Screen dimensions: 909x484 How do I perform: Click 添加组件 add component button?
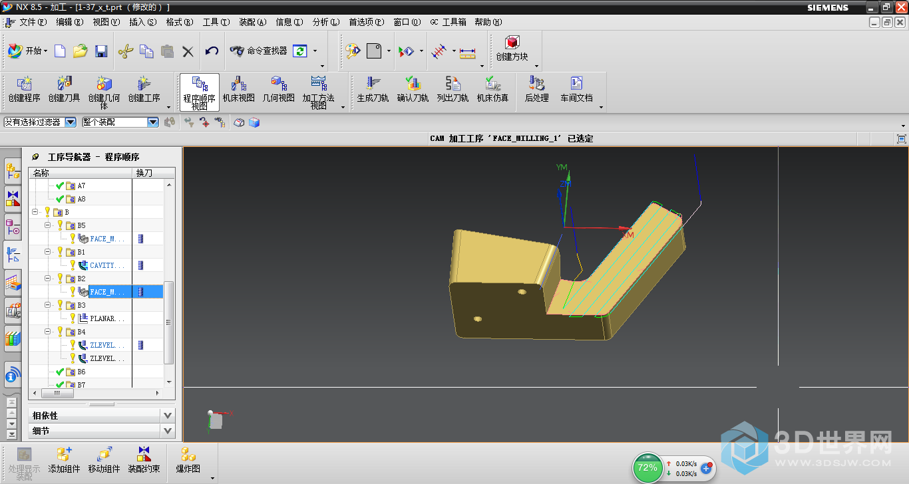65,460
